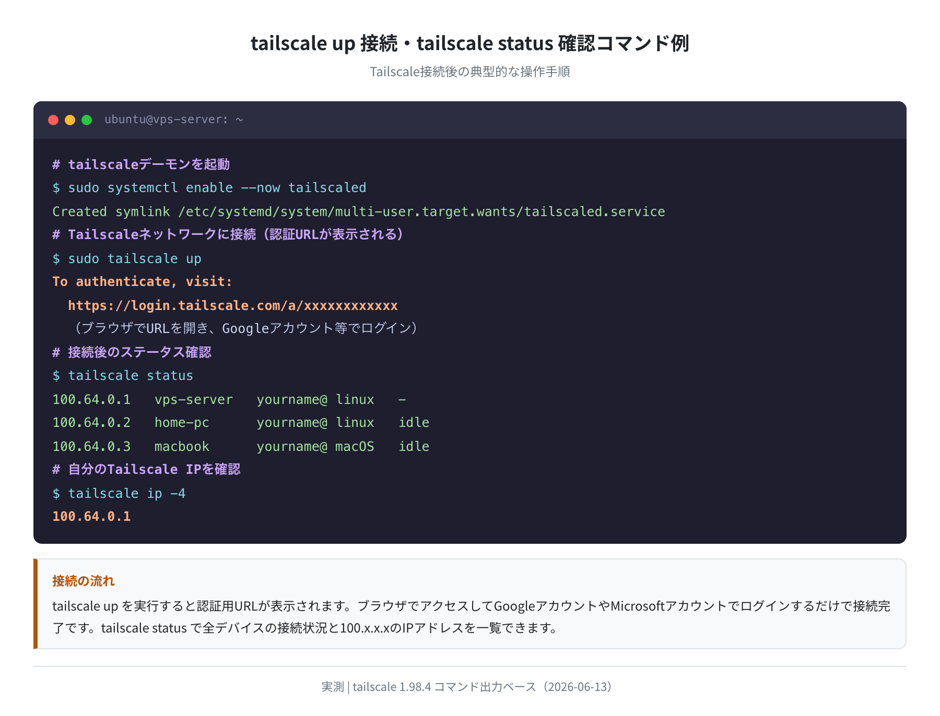
Task: Click the terminal title ubuntu@vps-server: ~
Action: tap(174, 120)
